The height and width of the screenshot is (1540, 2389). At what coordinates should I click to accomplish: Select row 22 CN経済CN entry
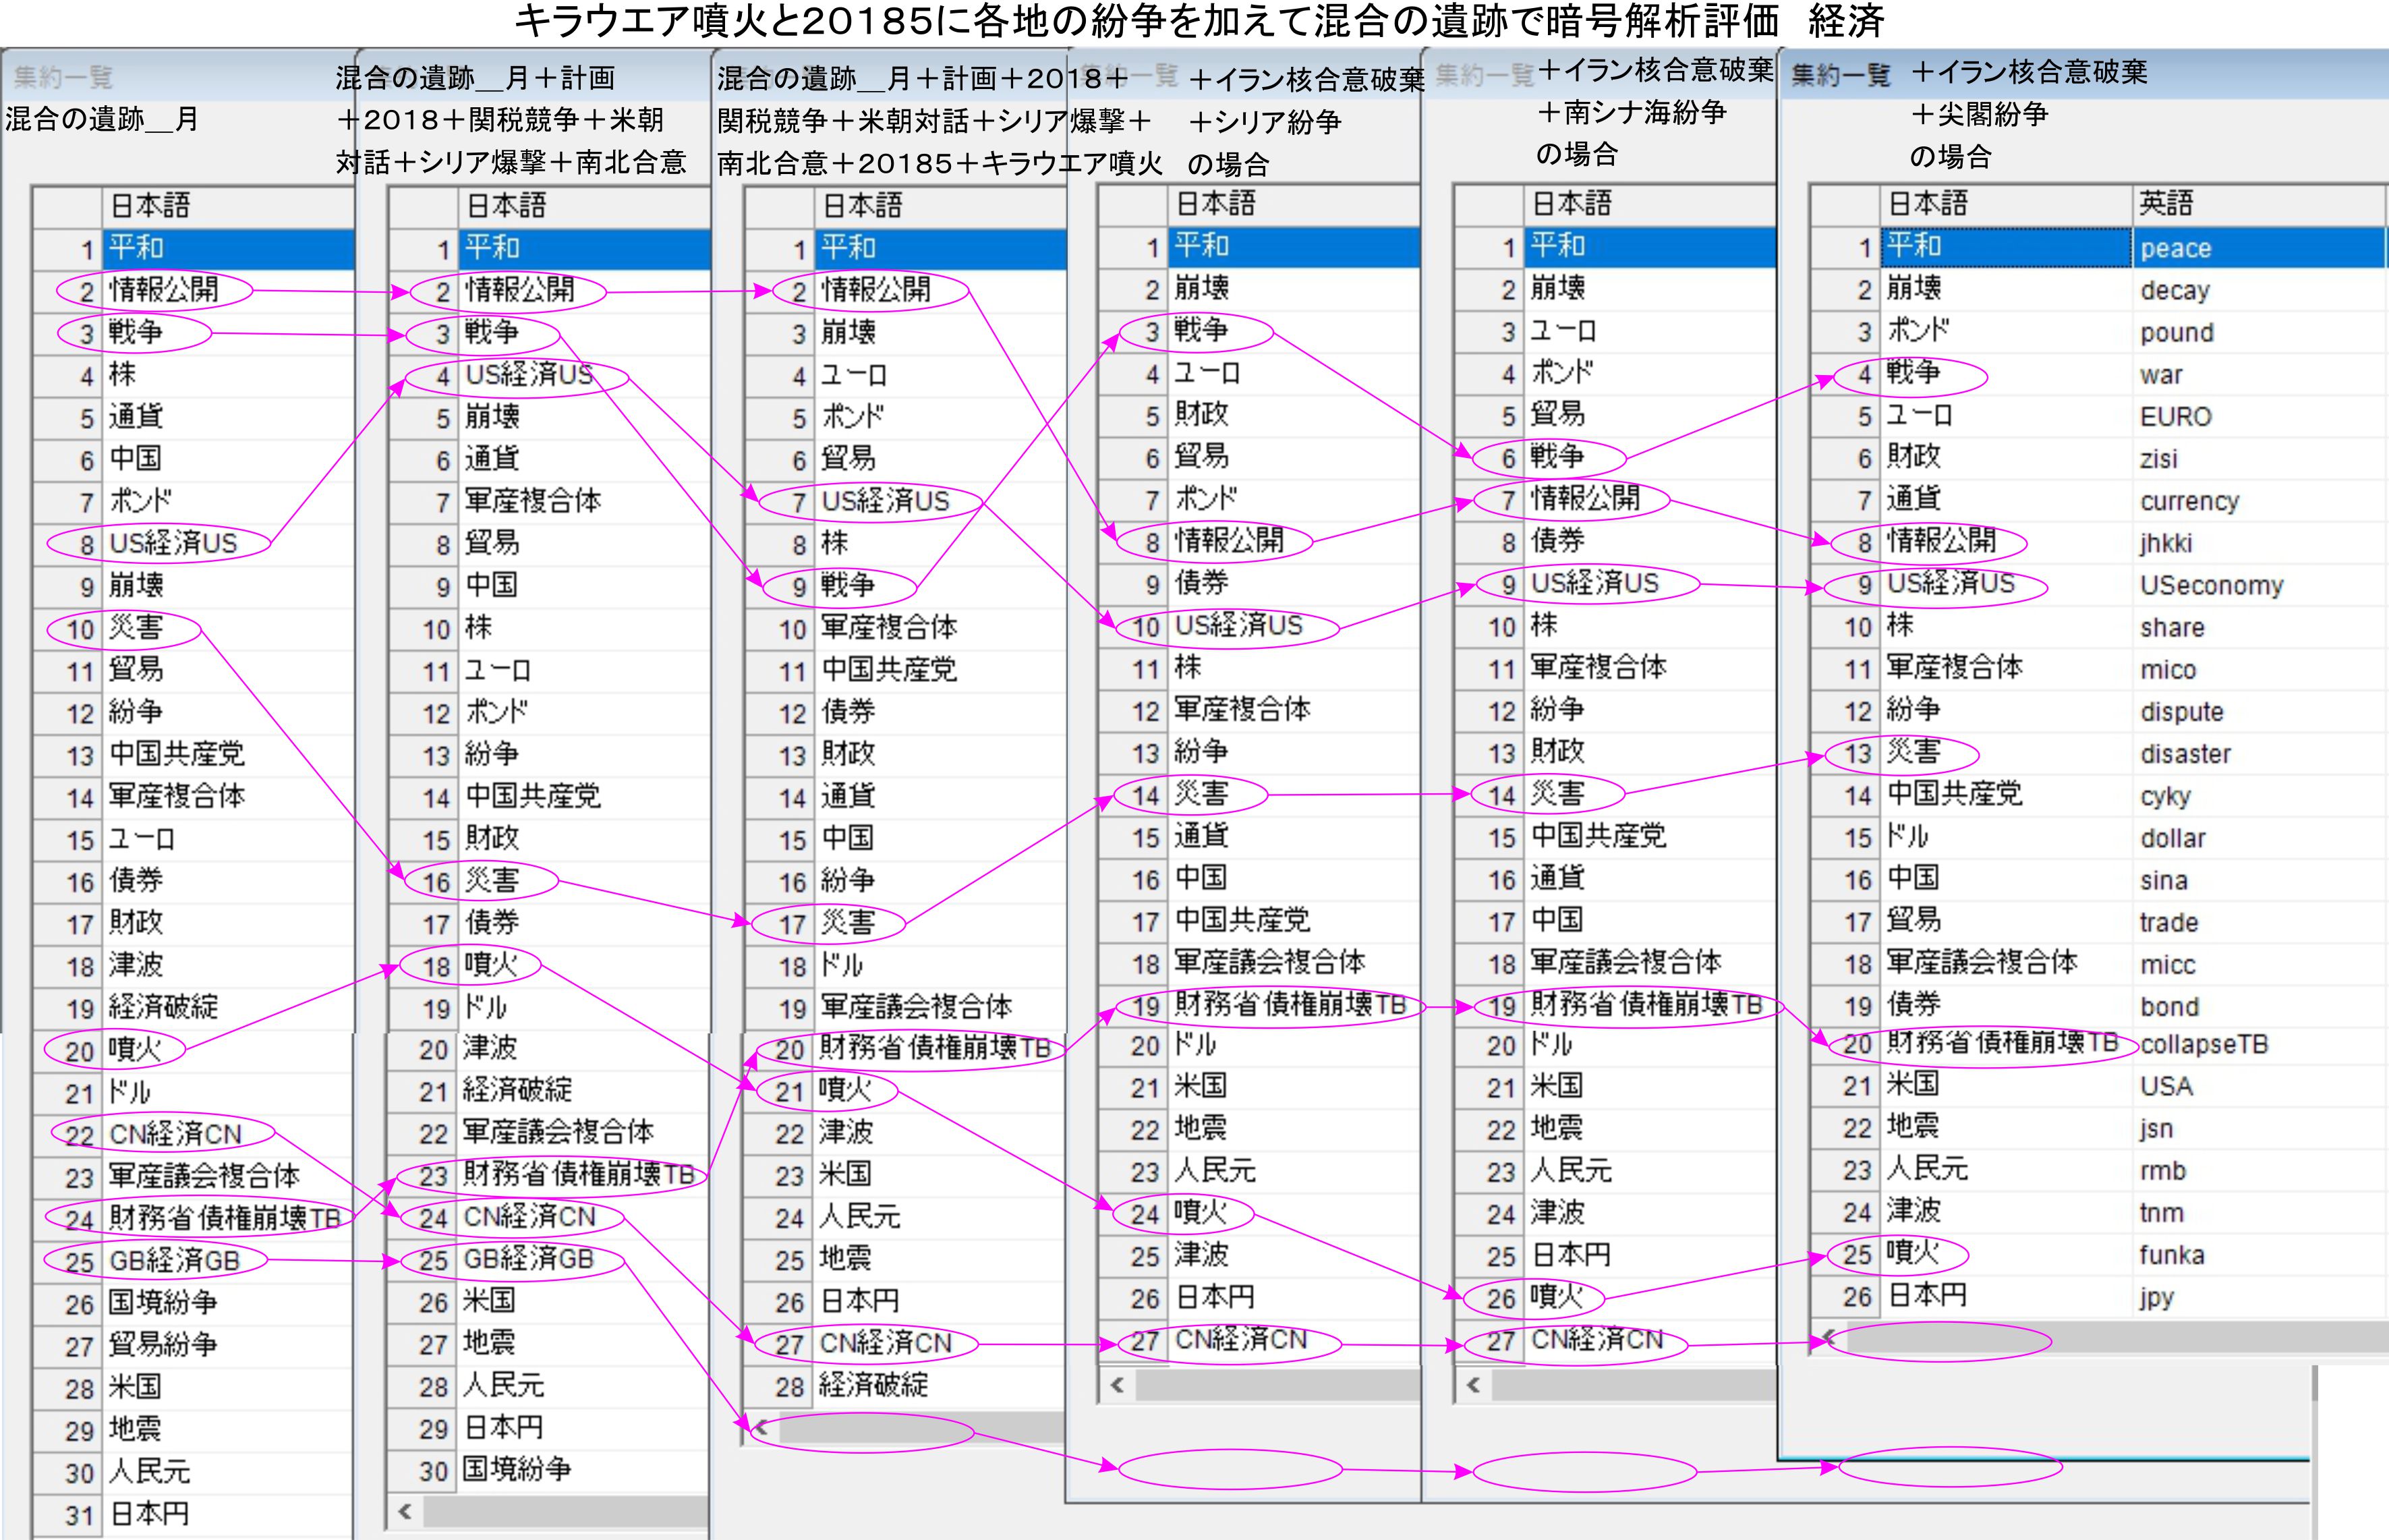pyautogui.click(x=175, y=1134)
